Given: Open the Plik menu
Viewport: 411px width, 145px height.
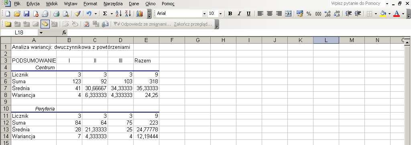Looking at the screenshot, I should (17, 4).
